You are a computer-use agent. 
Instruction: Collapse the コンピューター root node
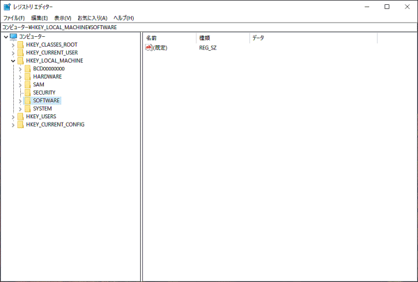tap(6, 37)
